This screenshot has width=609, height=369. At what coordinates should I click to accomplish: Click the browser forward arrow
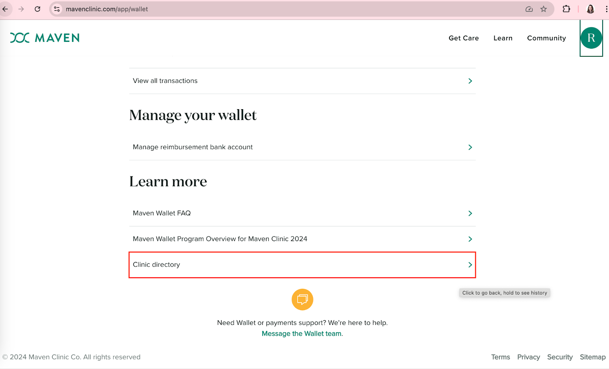click(21, 9)
